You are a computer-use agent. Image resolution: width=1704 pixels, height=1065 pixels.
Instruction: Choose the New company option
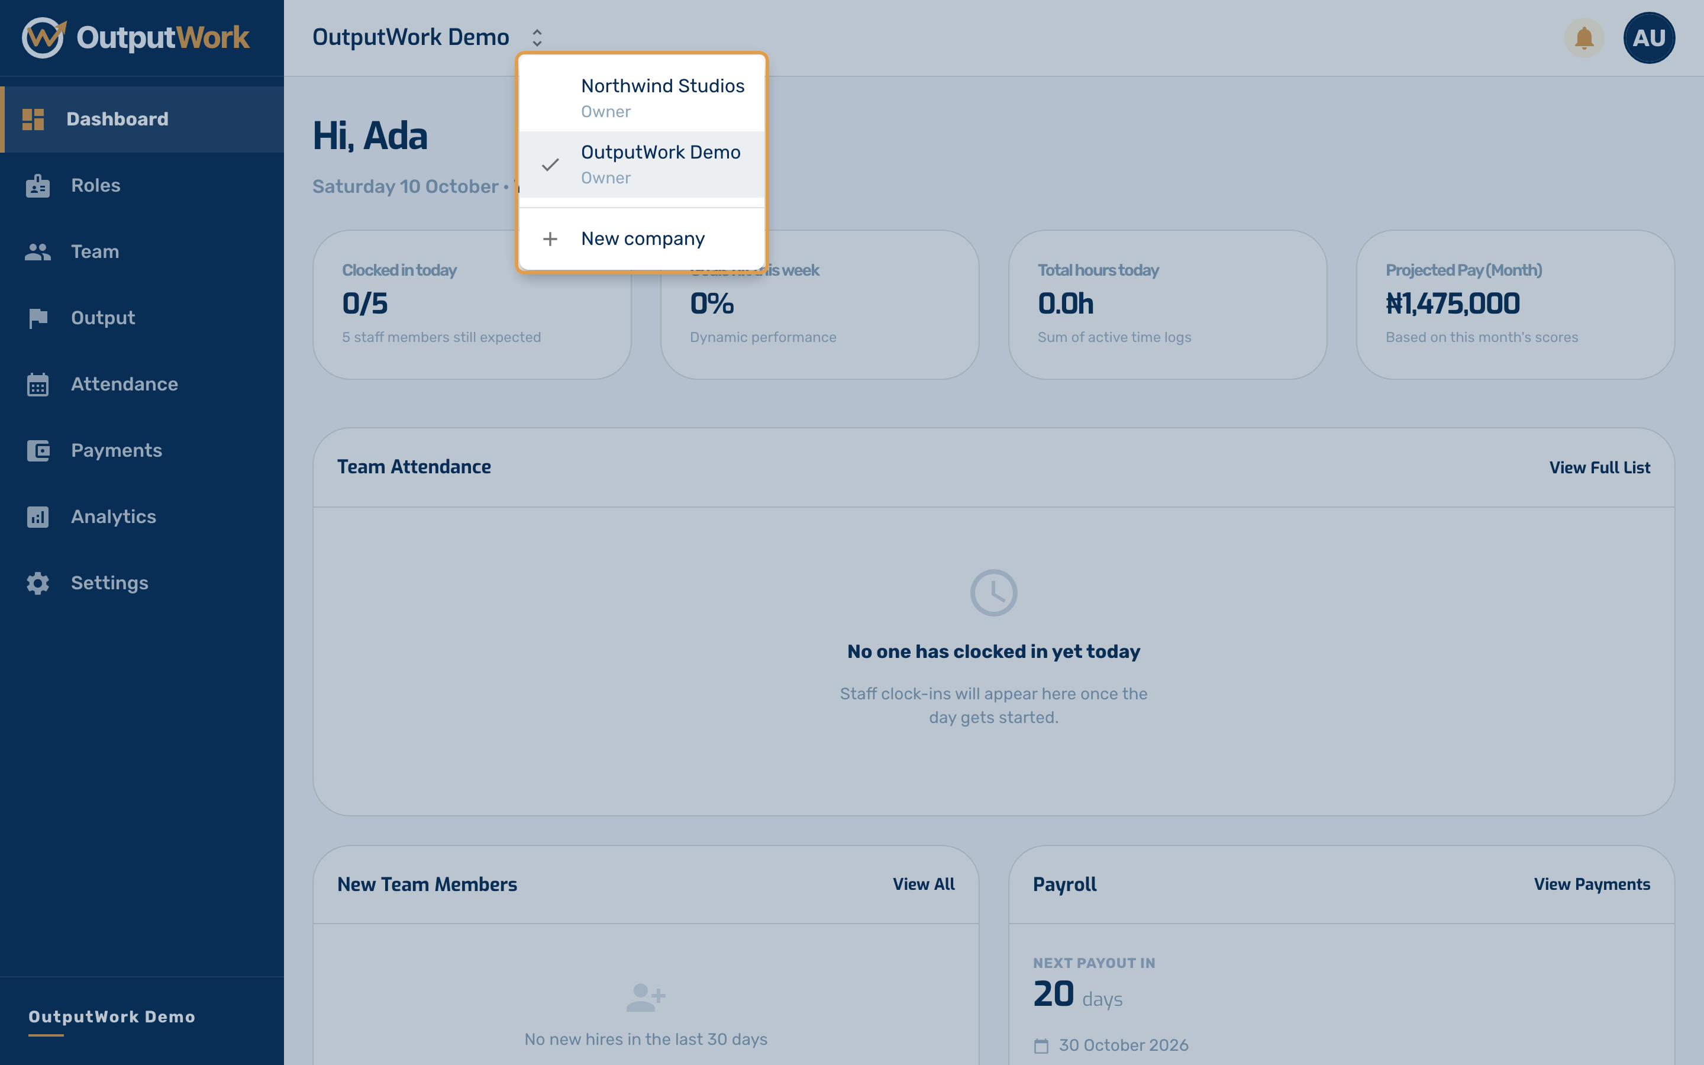[x=641, y=239]
